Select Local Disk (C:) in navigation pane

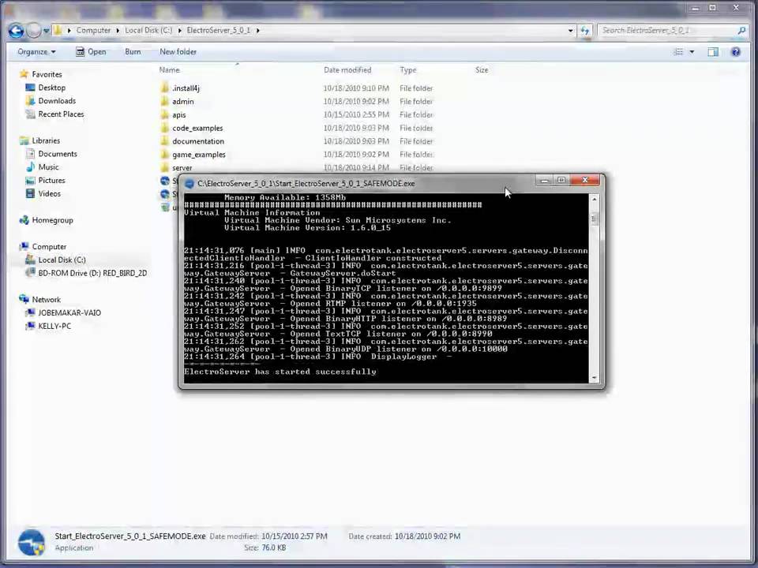62,260
